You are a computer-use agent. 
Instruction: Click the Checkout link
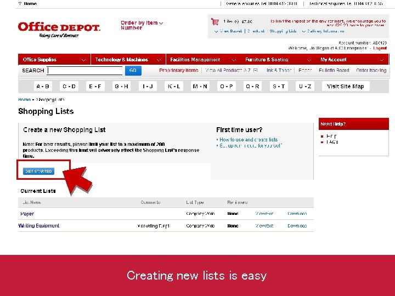256,31
